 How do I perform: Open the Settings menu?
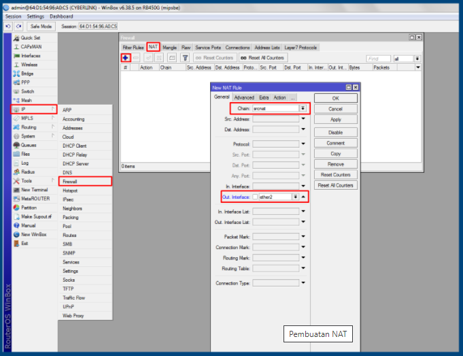click(35, 16)
